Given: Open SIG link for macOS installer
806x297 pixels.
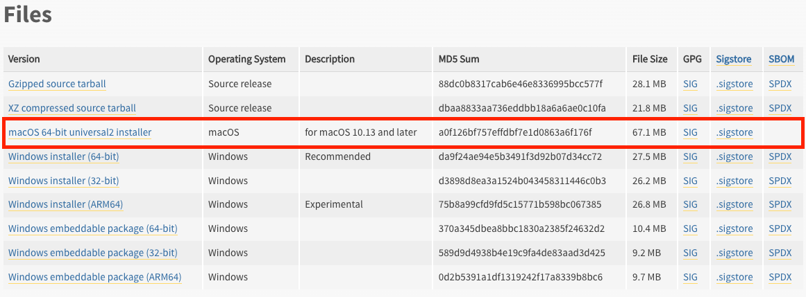Looking at the screenshot, I should click(690, 132).
